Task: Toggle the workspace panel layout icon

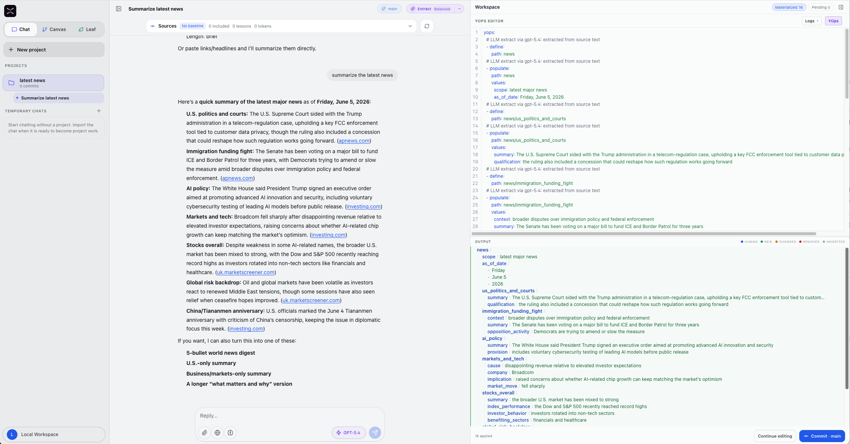Action: 841,7
